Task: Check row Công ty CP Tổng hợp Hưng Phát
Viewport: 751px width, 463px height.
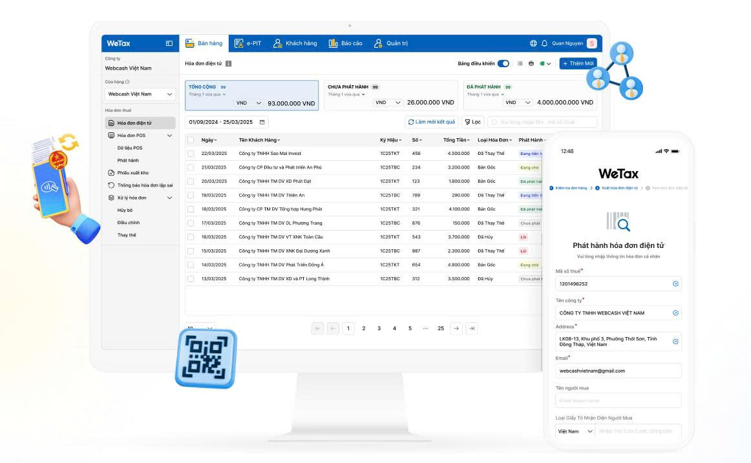Action: coord(191,209)
